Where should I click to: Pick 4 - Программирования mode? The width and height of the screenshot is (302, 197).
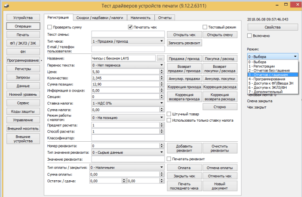pyautogui.click(x=273, y=79)
